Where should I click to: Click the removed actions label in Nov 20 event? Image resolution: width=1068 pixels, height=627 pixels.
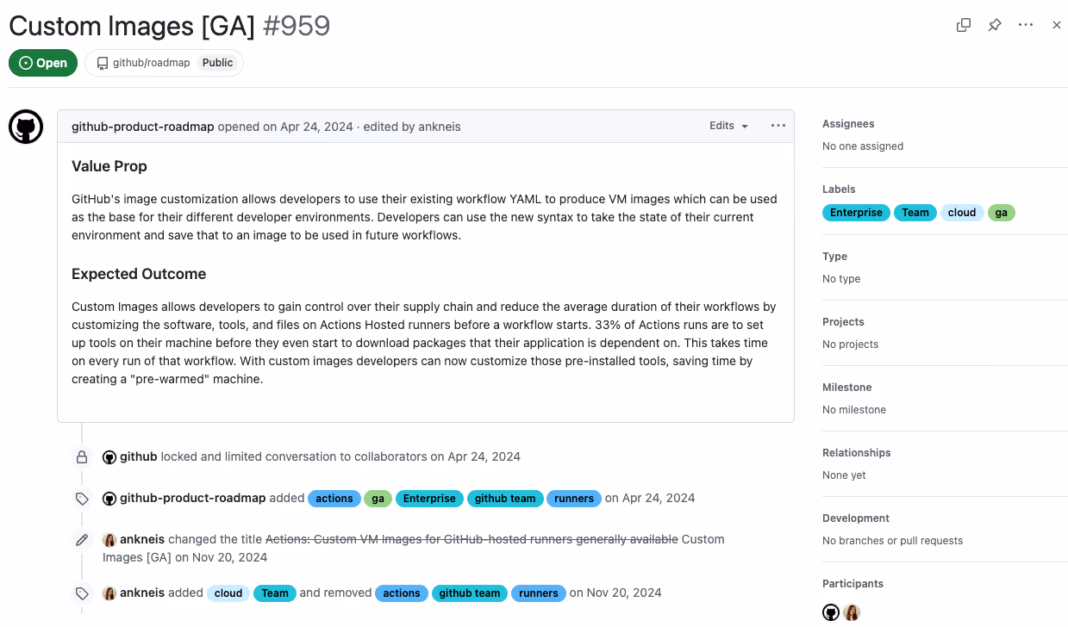point(402,593)
